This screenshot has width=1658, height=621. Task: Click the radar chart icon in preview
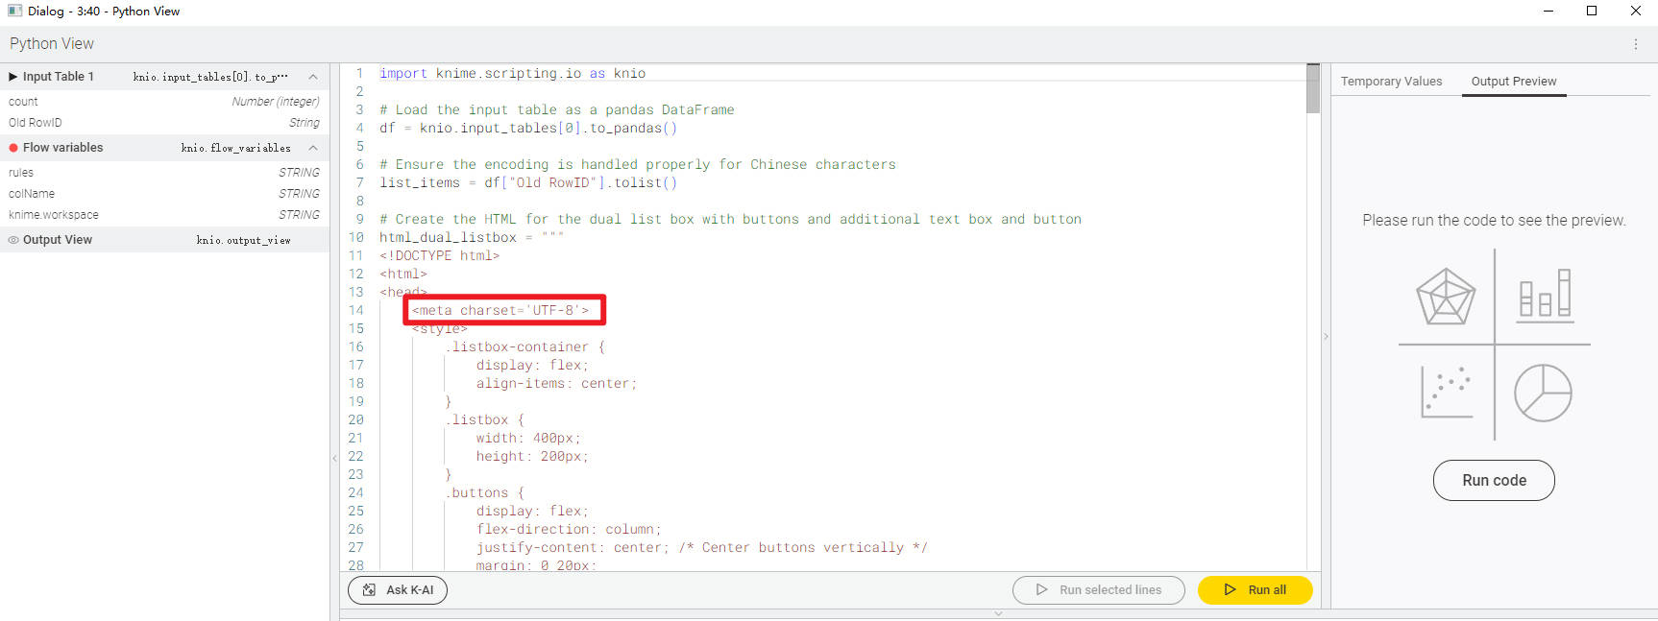1446,296
